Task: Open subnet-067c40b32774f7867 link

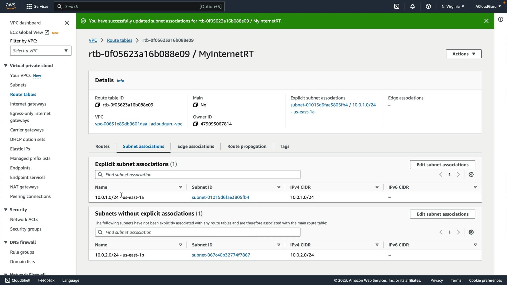Action: (x=221, y=255)
